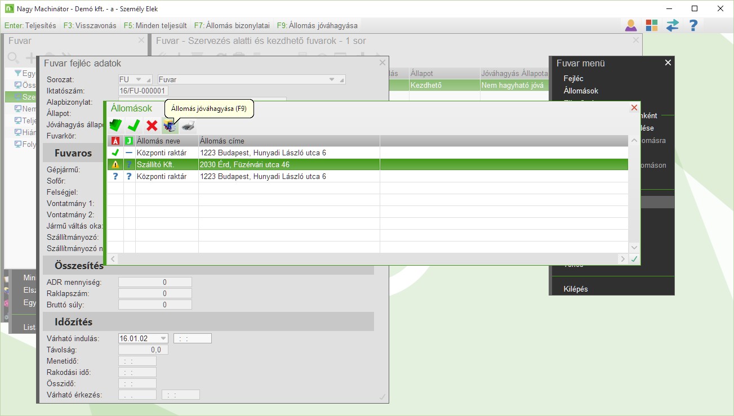This screenshot has width=734, height=416.
Task: Select the Szállító Kft. station name
Action: click(x=167, y=164)
